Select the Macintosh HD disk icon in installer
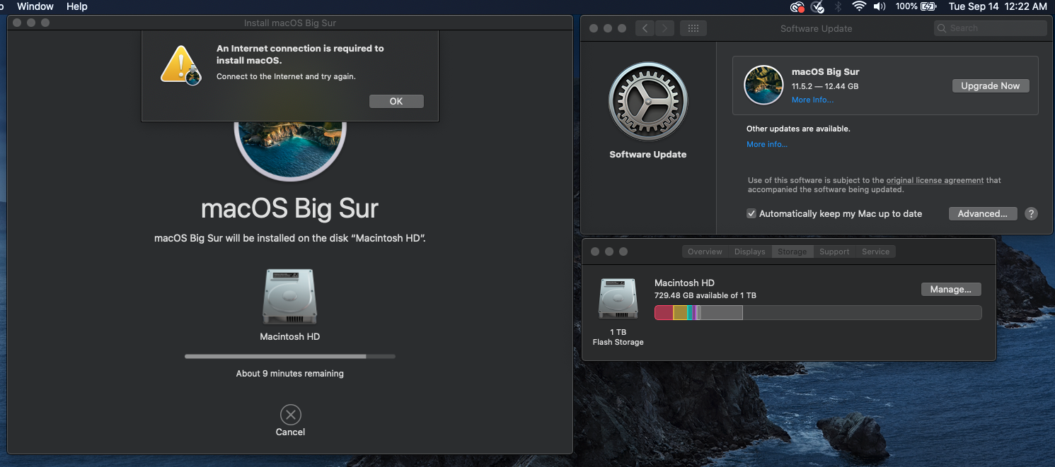Screen dimensions: 1055x467 (x=289, y=297)
